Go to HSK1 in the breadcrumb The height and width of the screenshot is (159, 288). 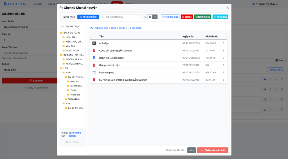tap(122, 28)
